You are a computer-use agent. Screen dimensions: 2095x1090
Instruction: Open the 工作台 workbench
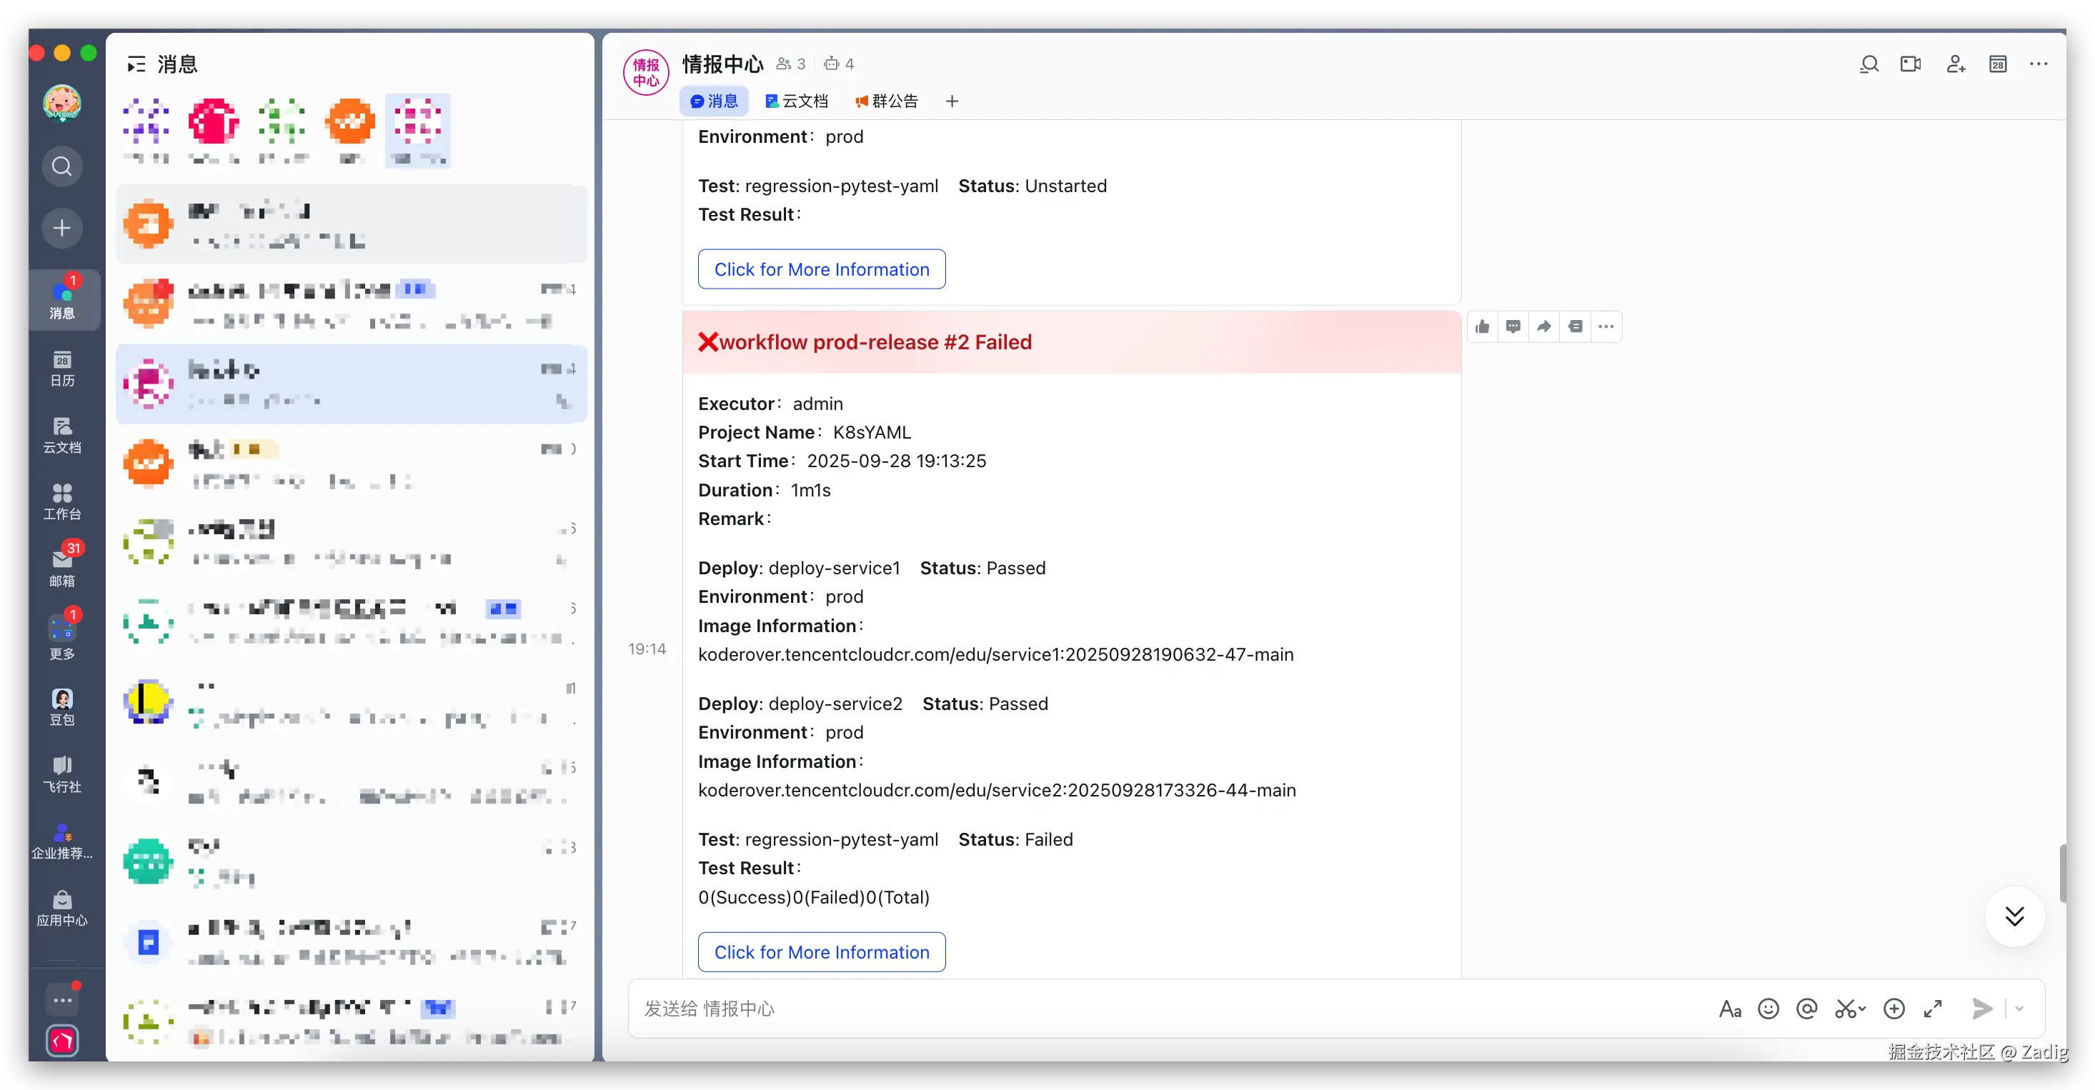tap(62, 501)
